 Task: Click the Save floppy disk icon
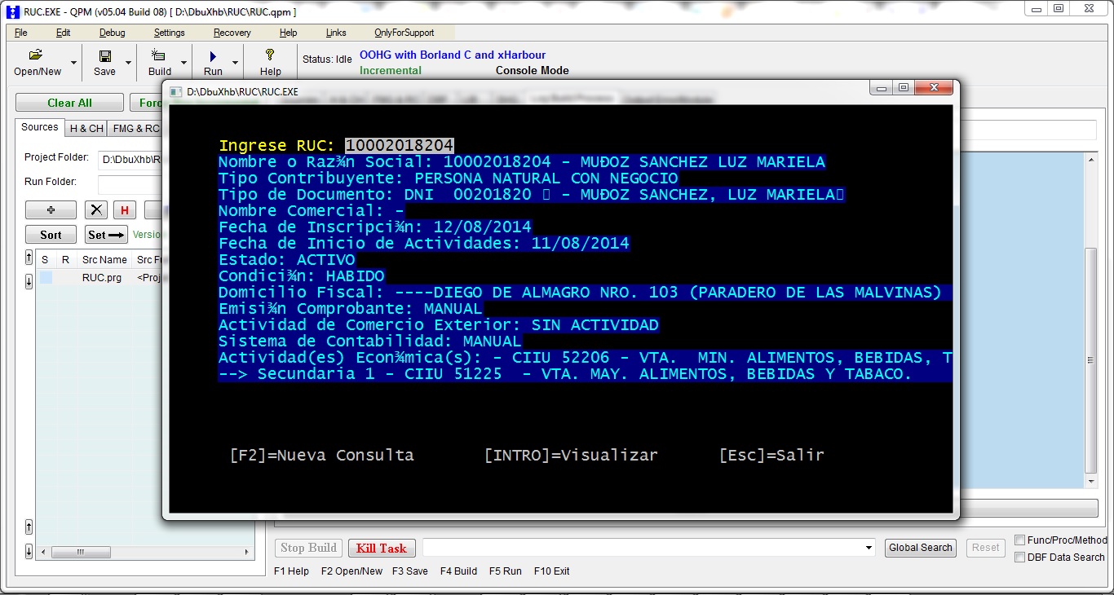coord(104,55)
